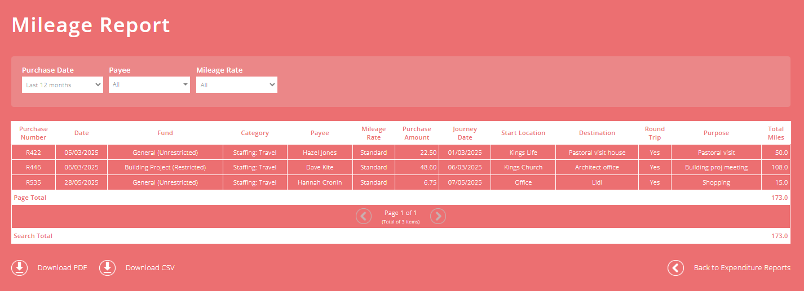
Task: Click Standard mileage rate in Hazel Jones row
Action: [374, 153]
